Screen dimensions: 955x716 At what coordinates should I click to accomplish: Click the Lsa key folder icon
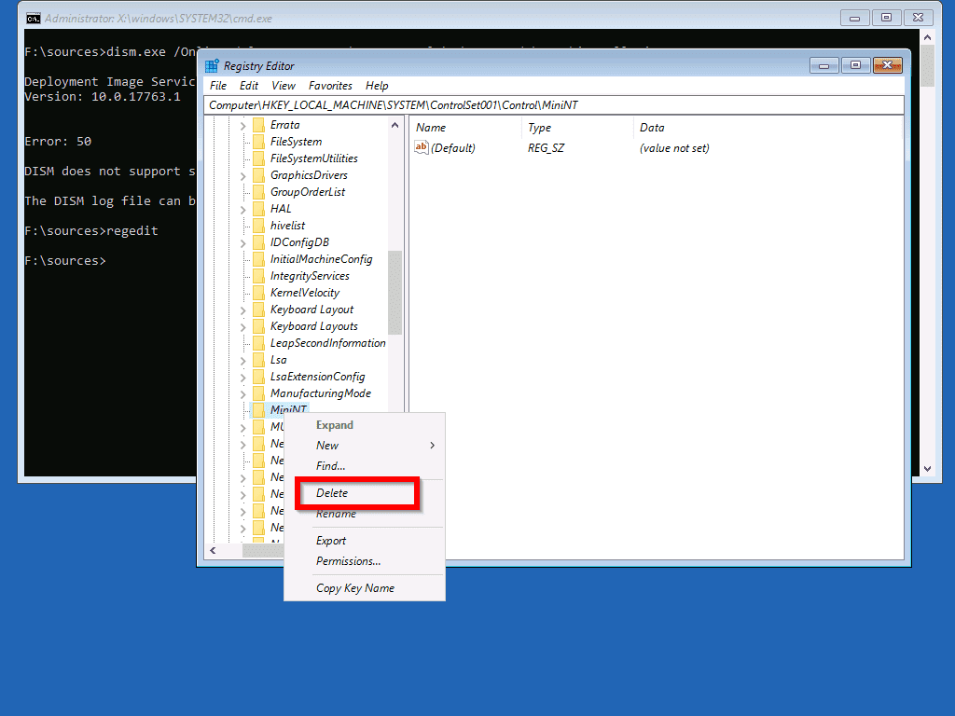[x=258, y=360]
